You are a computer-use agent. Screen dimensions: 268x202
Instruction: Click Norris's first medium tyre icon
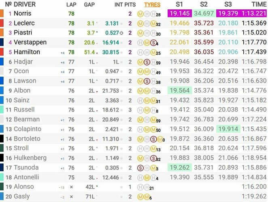(x=140, y=14)
